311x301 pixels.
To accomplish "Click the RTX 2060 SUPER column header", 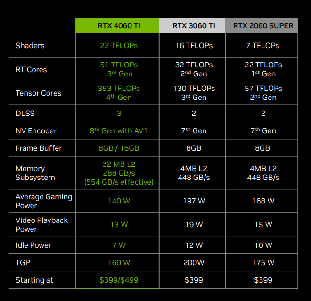I will tap(262, 25).
